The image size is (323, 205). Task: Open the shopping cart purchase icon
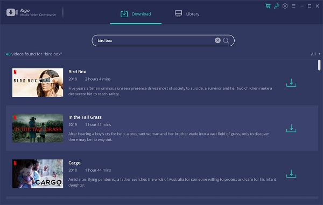point(268,6)
